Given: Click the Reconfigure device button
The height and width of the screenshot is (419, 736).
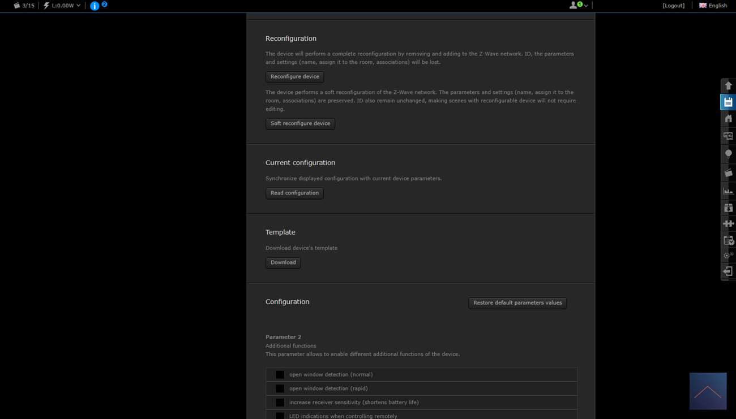Looking at the screenshot, I should (295, 77).
